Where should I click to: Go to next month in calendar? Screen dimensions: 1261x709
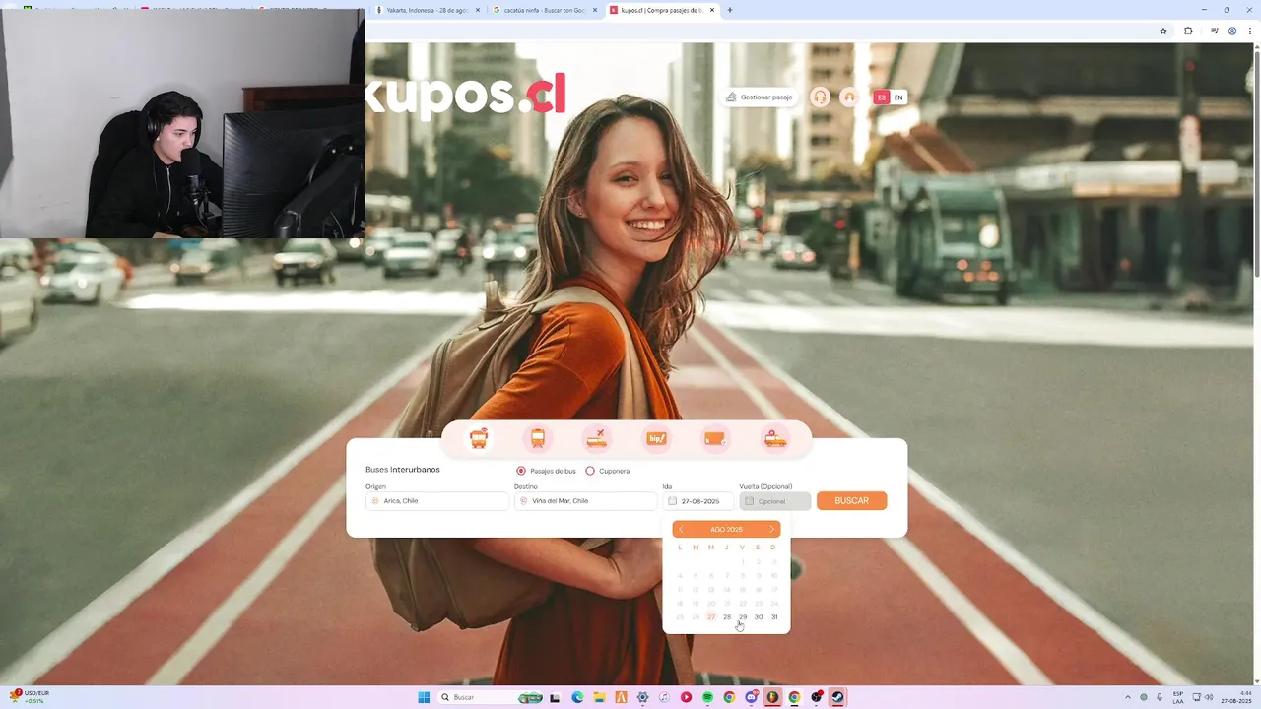tap(771, 530)
